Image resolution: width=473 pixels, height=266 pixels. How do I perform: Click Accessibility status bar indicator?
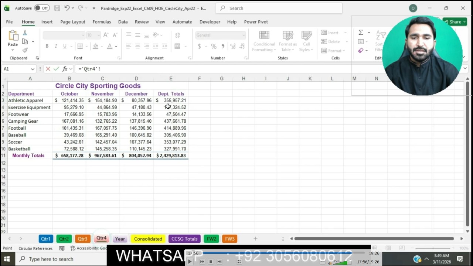click(89, 248)
